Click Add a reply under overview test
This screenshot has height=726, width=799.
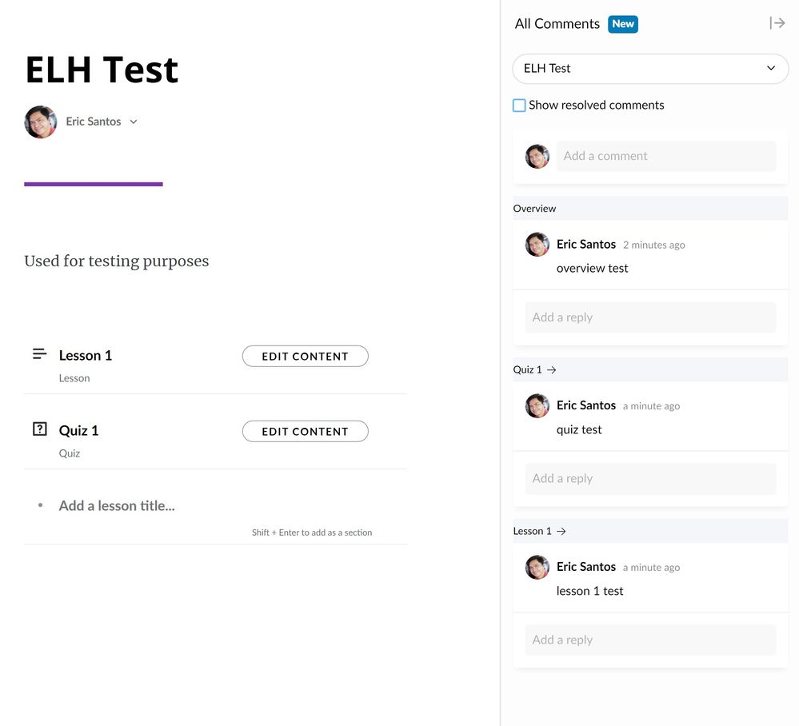[x=650, y=317]
